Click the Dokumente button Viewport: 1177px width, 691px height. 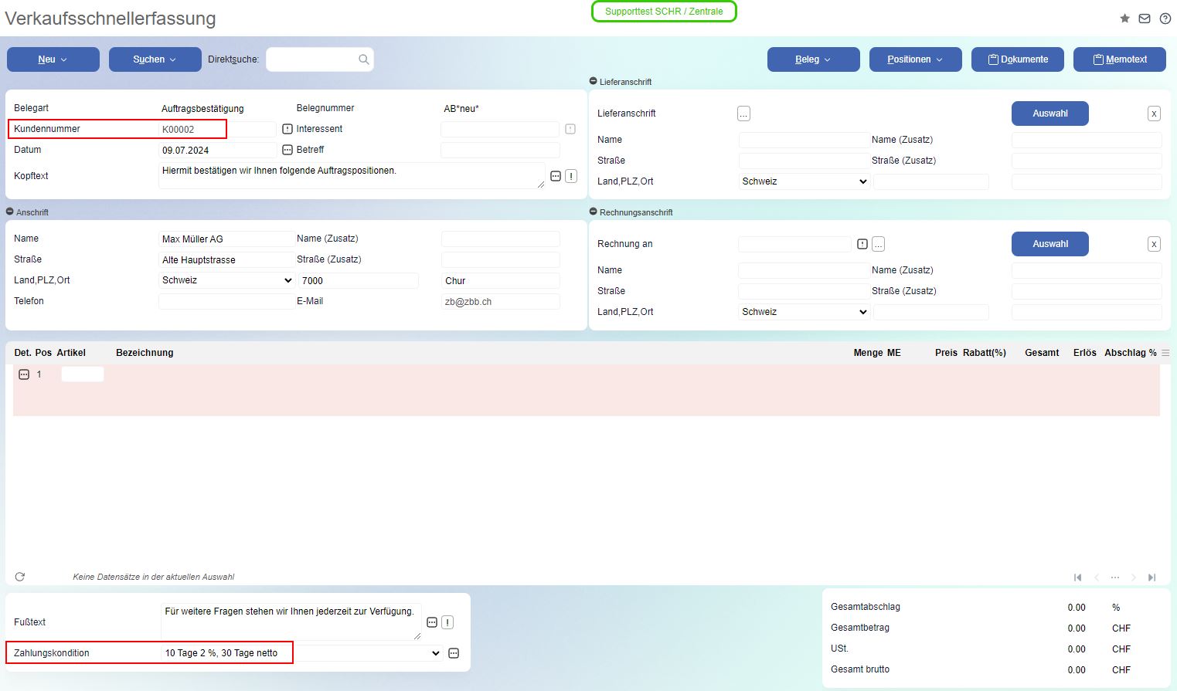[x=1017, y=59]
